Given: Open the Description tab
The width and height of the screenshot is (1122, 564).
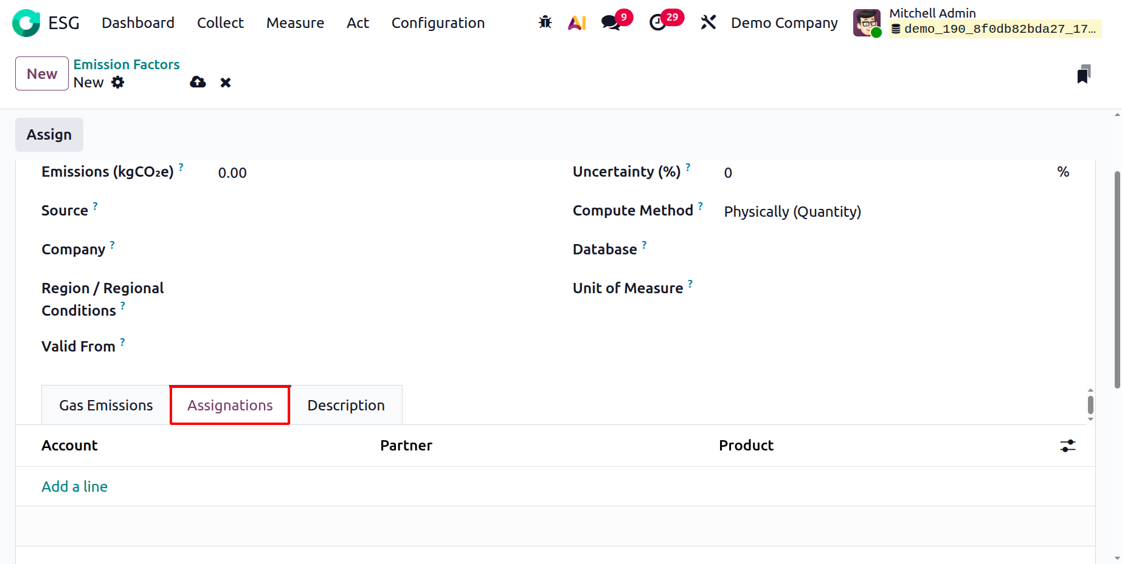Looking at the screenshot, I should click(346, 406).
